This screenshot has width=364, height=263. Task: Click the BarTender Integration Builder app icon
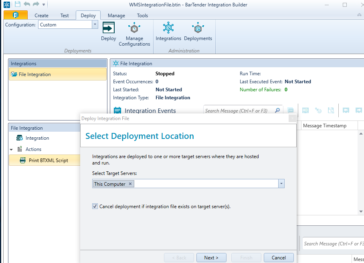(7, 5)
